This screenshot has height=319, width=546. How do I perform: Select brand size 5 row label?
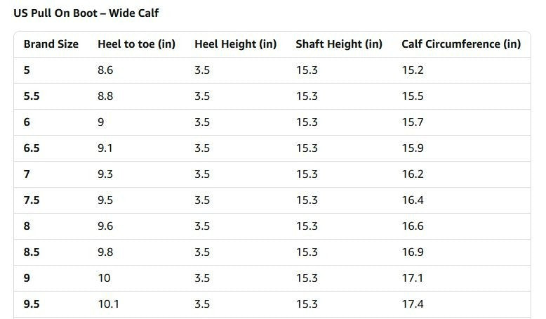tap(27, 70)
